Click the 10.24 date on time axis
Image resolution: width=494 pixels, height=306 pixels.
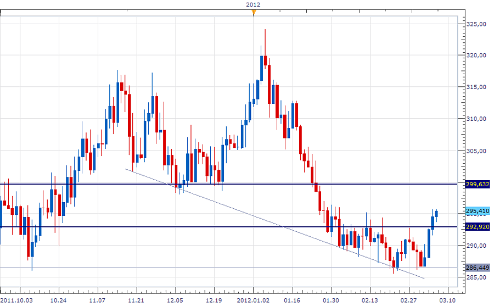point(58,300)
